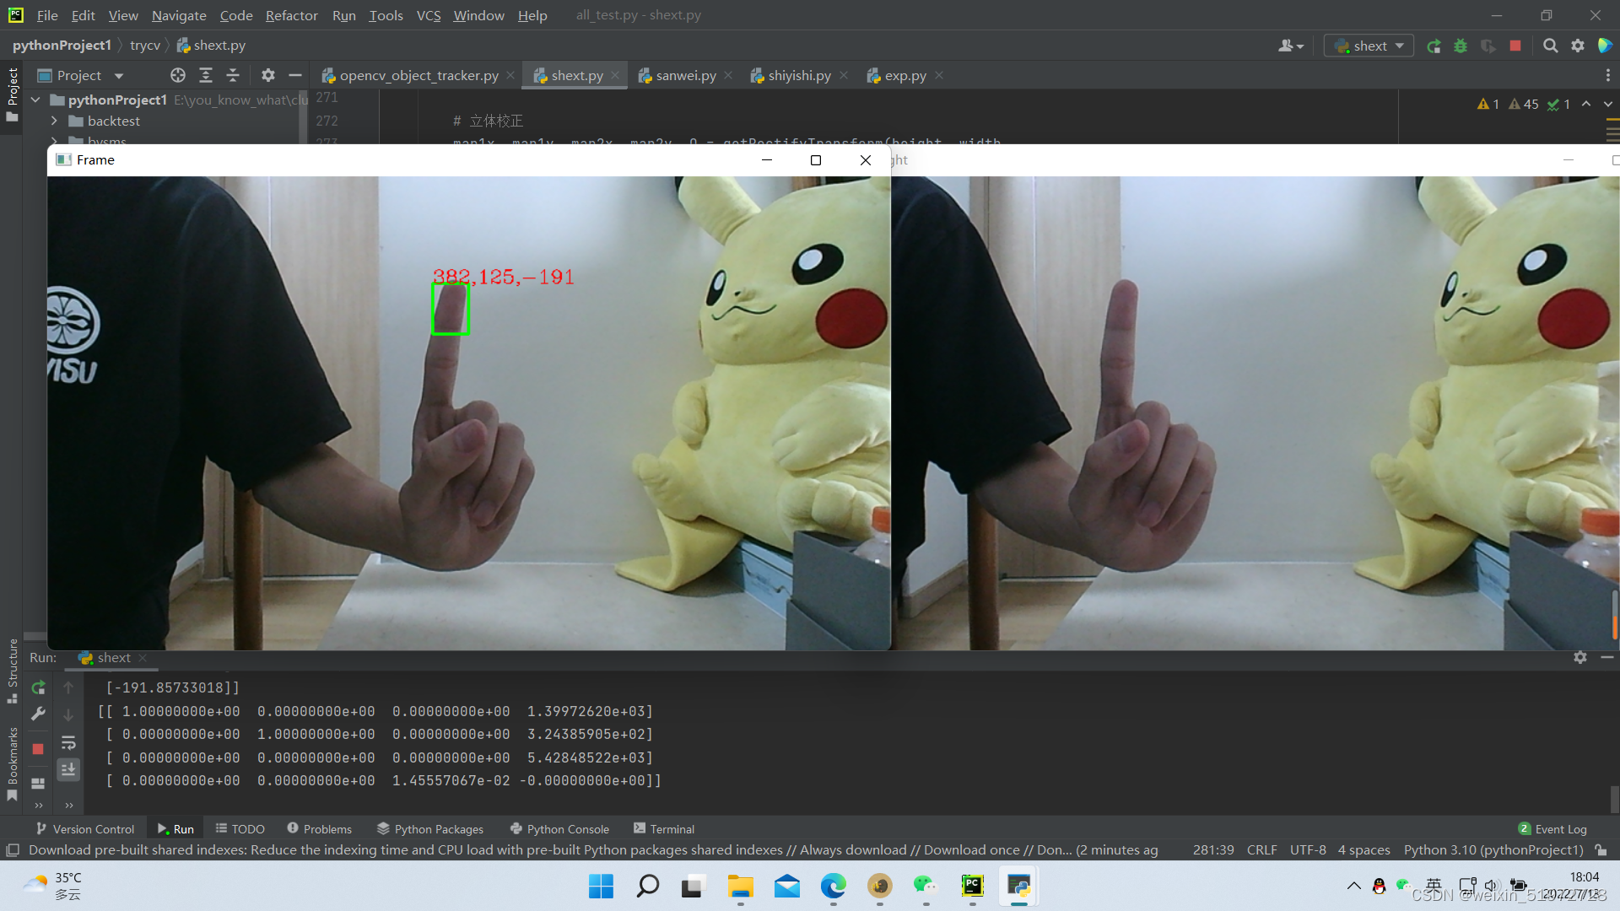Click the red Stop button in the top toolbar
The height and width of the screenshot is (911, 1620).
(1515, 46)
